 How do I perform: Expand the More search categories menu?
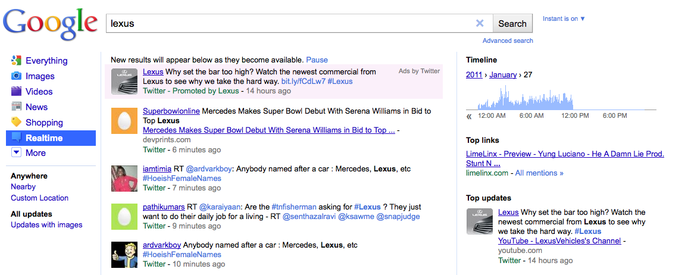pyautogui.click(x=17, y=153)
